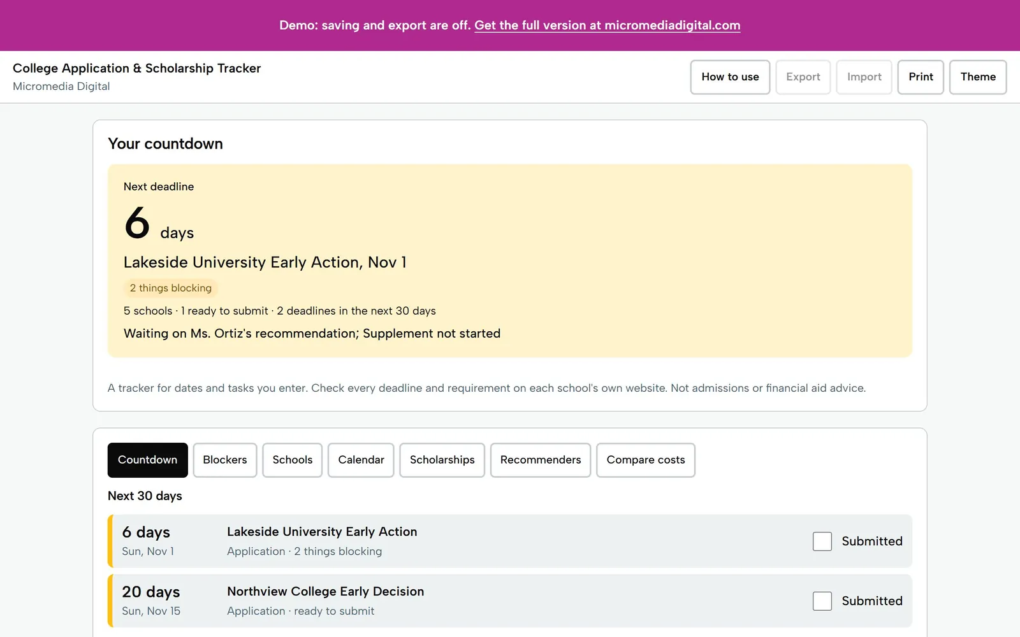The height and width of the screenshot is (637, 1020).
Task: Select the Lakeside University Early Action row title
Action: [x=322, y=532]
